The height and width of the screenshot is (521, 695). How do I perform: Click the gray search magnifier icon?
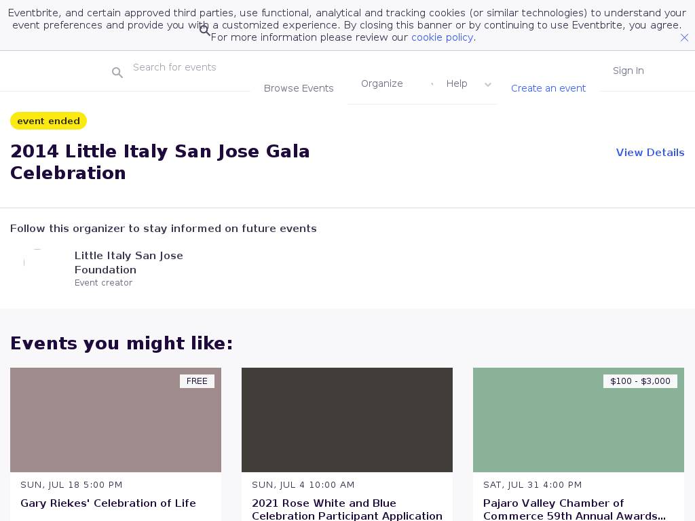click(x=117, y=73)
